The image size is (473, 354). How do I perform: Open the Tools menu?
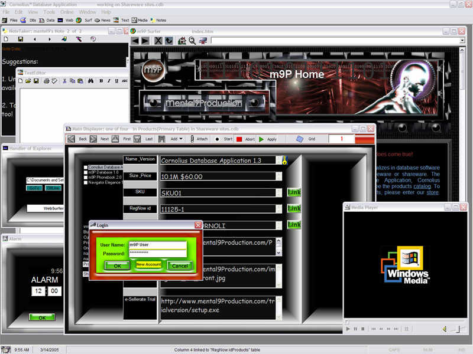click(x=49, y=12)
